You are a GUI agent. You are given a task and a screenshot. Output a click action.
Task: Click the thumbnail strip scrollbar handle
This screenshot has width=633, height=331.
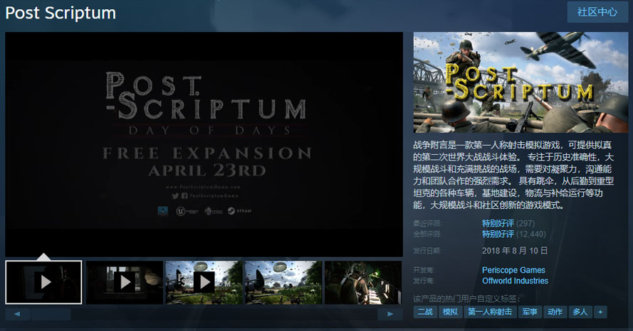(x=51, y=314)
